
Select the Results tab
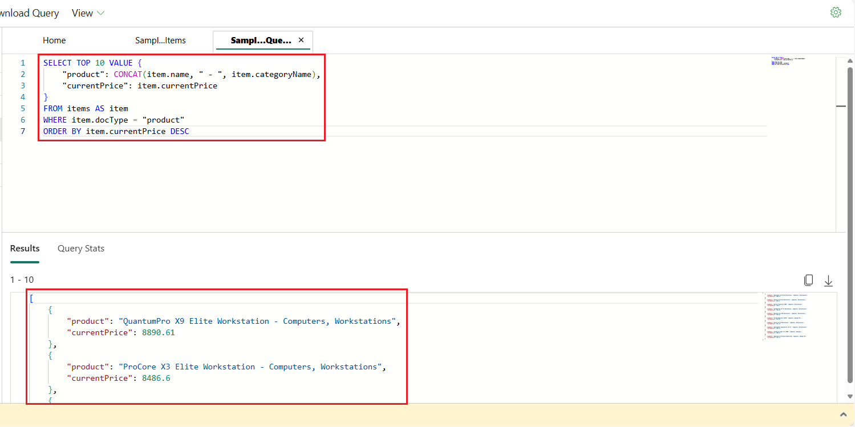pyautogui.click(x=25, y=248)
